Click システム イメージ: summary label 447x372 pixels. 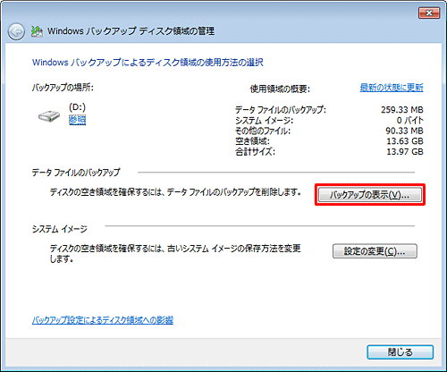(264, 120)
